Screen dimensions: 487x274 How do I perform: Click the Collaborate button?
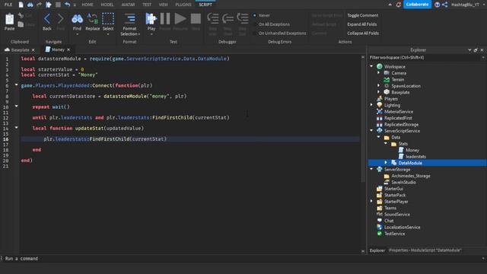(417, 5)
